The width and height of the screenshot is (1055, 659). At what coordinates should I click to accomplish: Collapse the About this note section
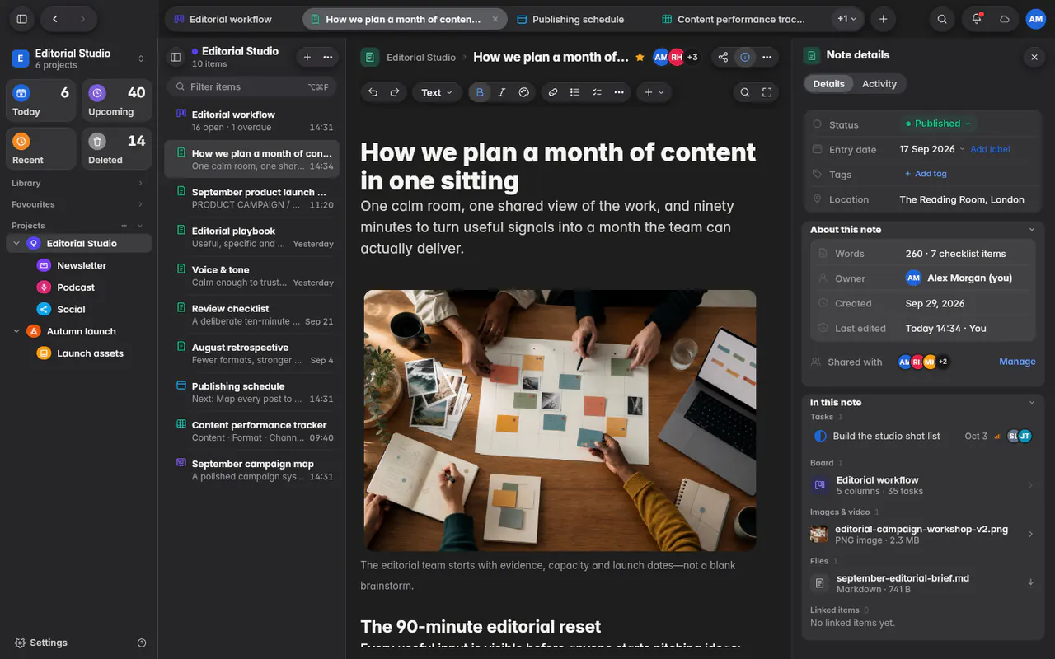pos(1031,230)
